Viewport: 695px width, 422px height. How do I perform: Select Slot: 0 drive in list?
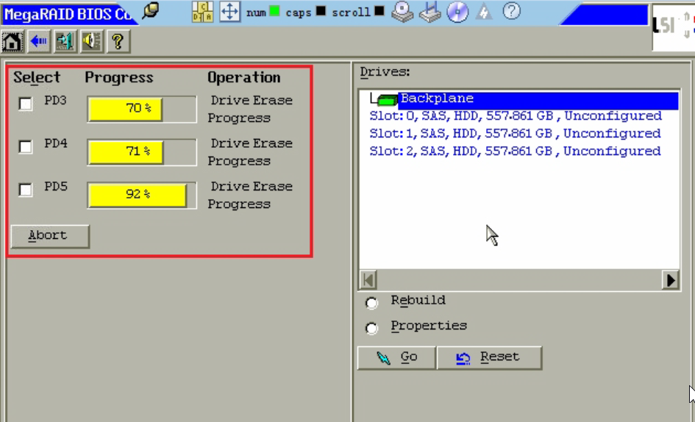pyautogui.click(x=515, y=116)
